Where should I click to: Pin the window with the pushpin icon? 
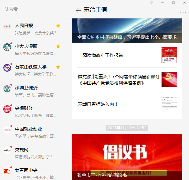(x=152, y=3)
